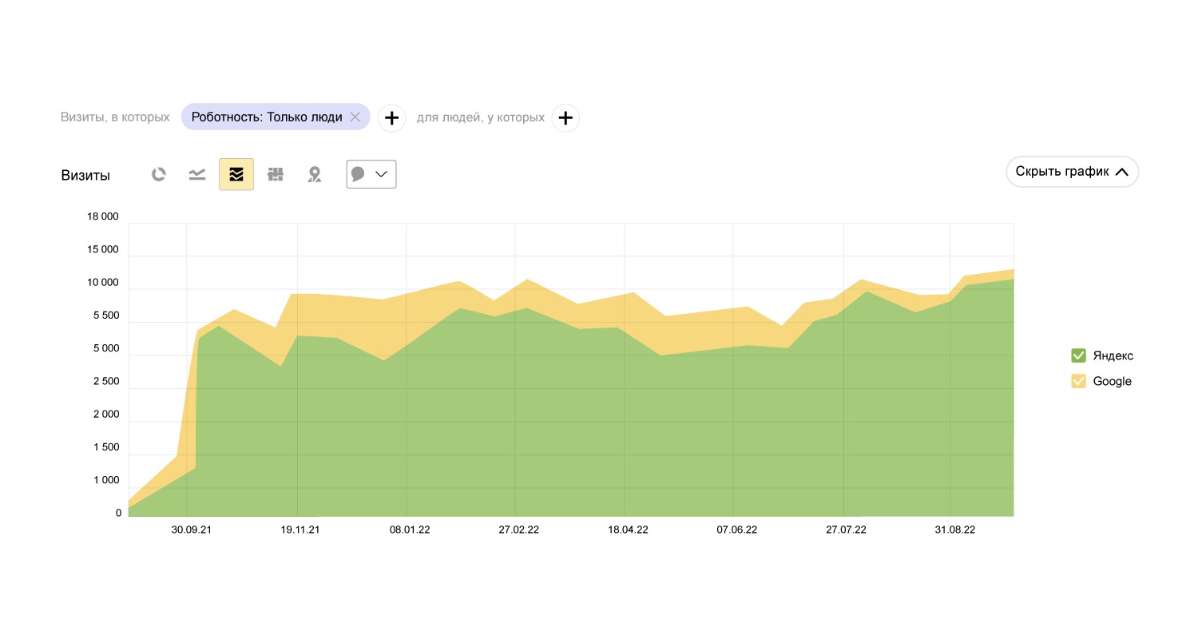Image resolution: width=1198 pixels, height=639 pixels.
Task: Open the Роботность: Только люди filter
Action: coord(266,117)
